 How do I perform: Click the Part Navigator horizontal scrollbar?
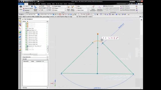tap(30, 54)
